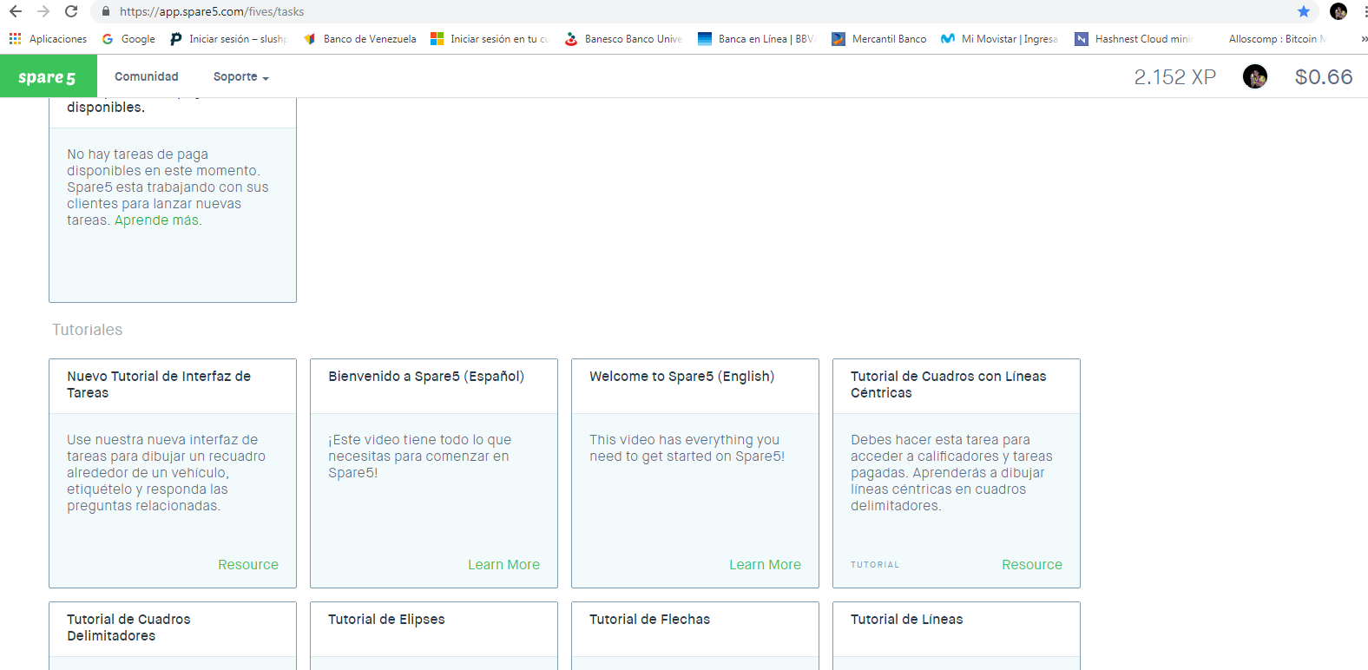Open the Google bookmark
Viewport: 1368px width, 670px height.
coord(128,39)
